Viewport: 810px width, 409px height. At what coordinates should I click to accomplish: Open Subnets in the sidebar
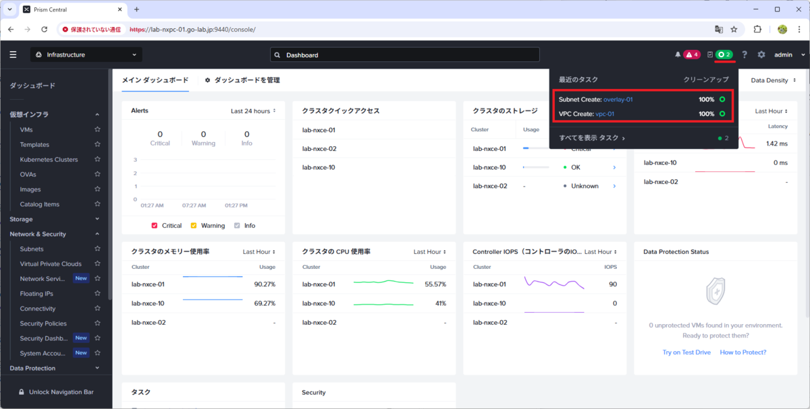[x=32, y=249]
